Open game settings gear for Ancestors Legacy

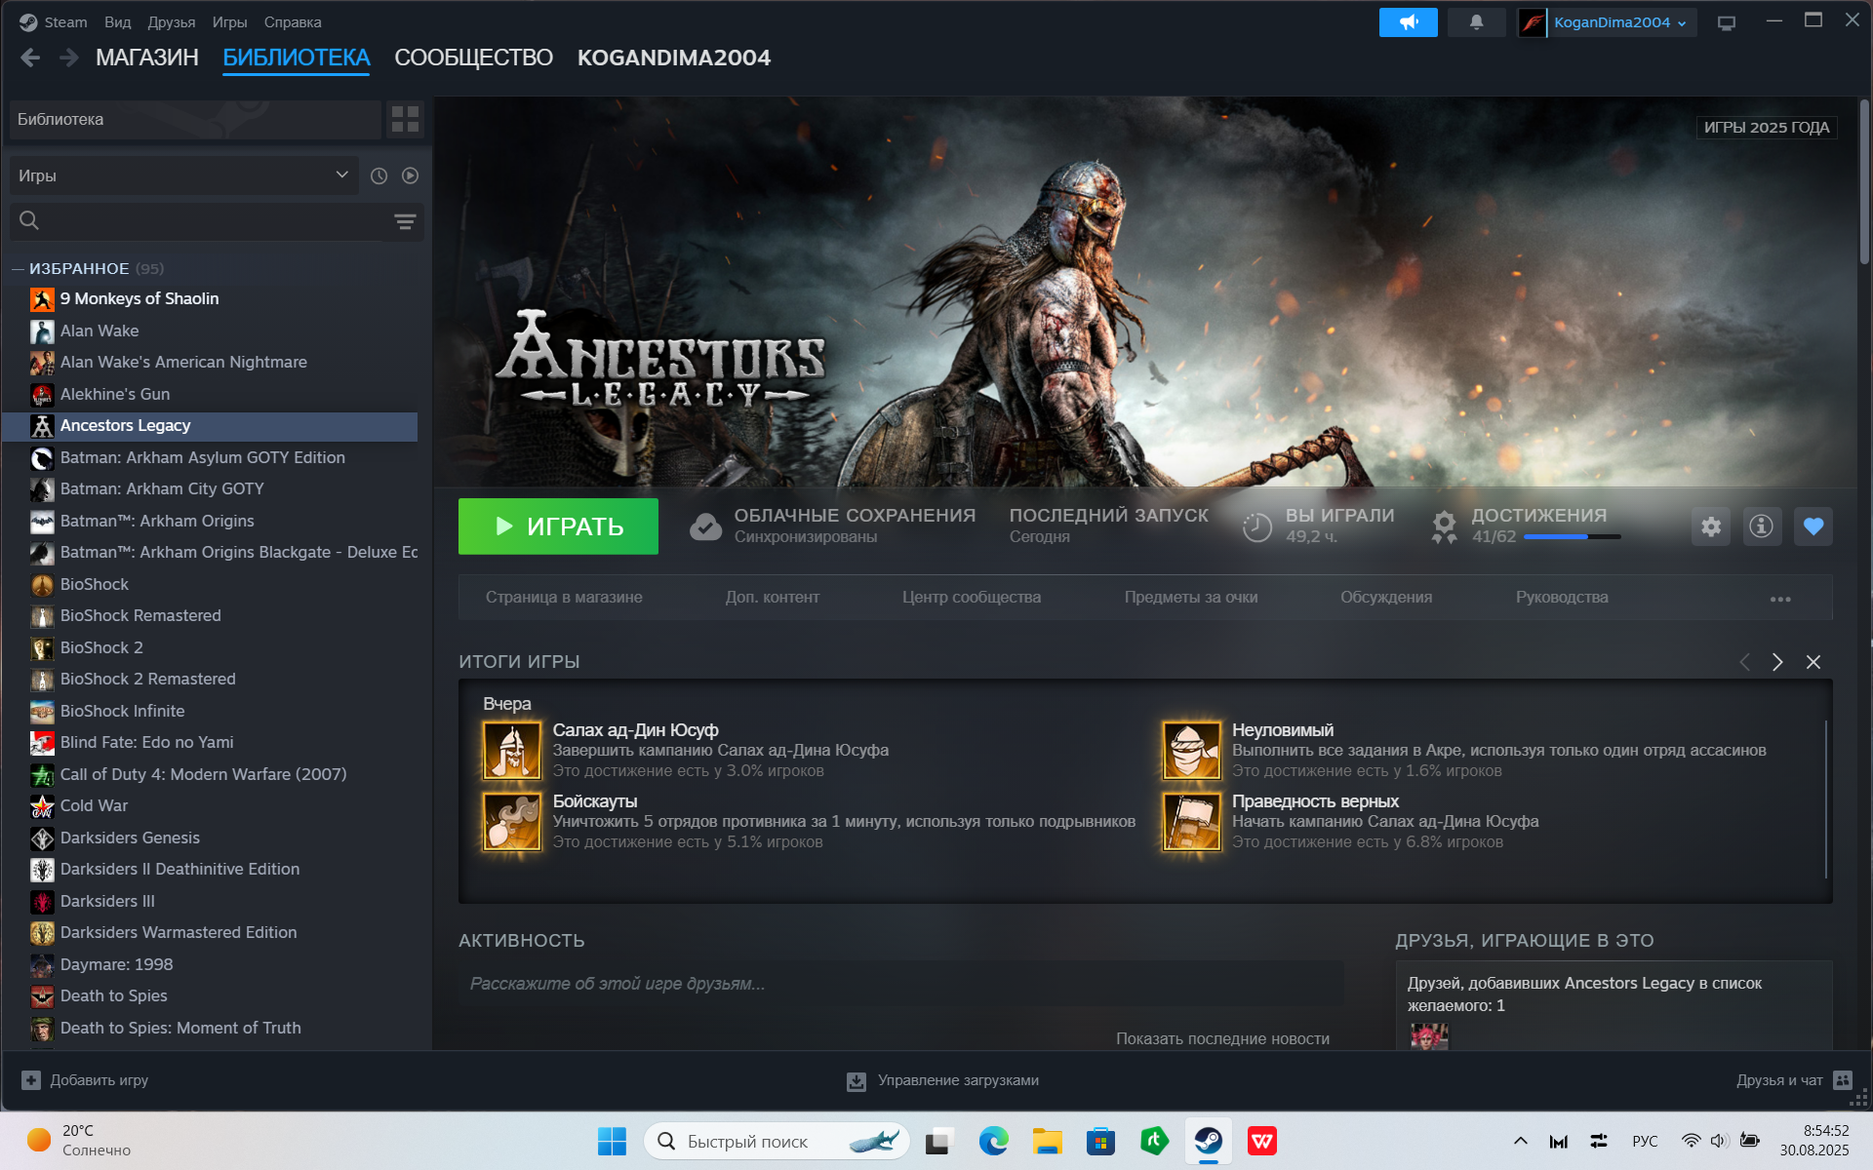click(x=1711, y=526)
